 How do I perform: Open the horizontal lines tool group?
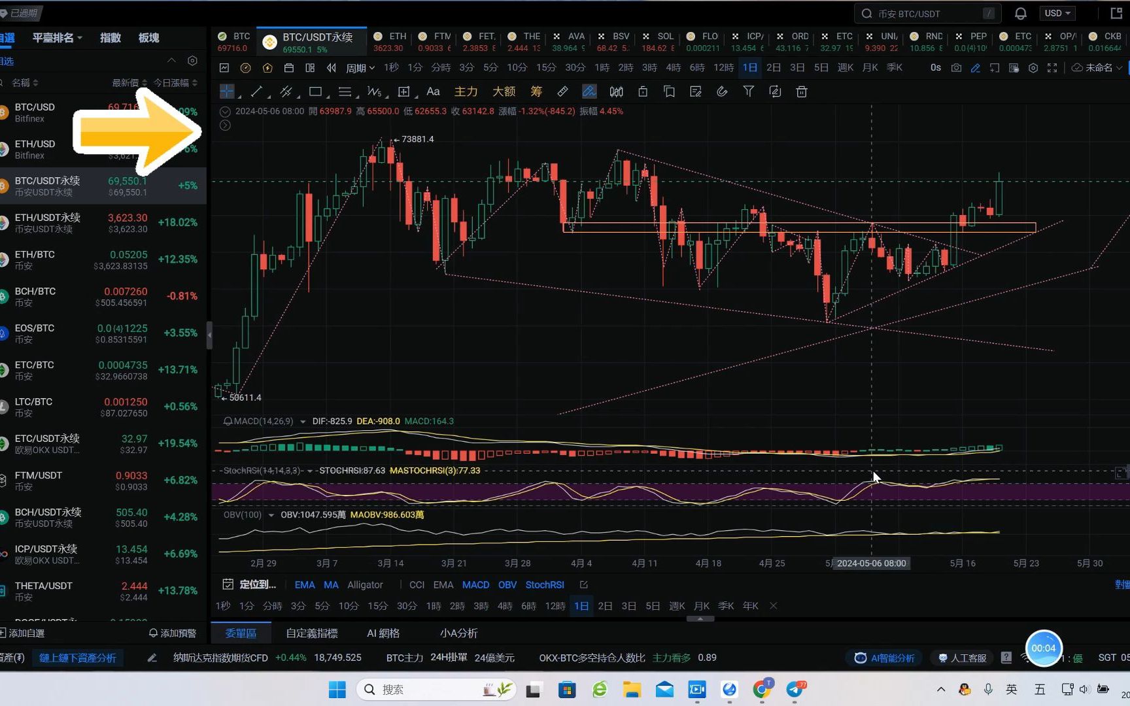345,92
